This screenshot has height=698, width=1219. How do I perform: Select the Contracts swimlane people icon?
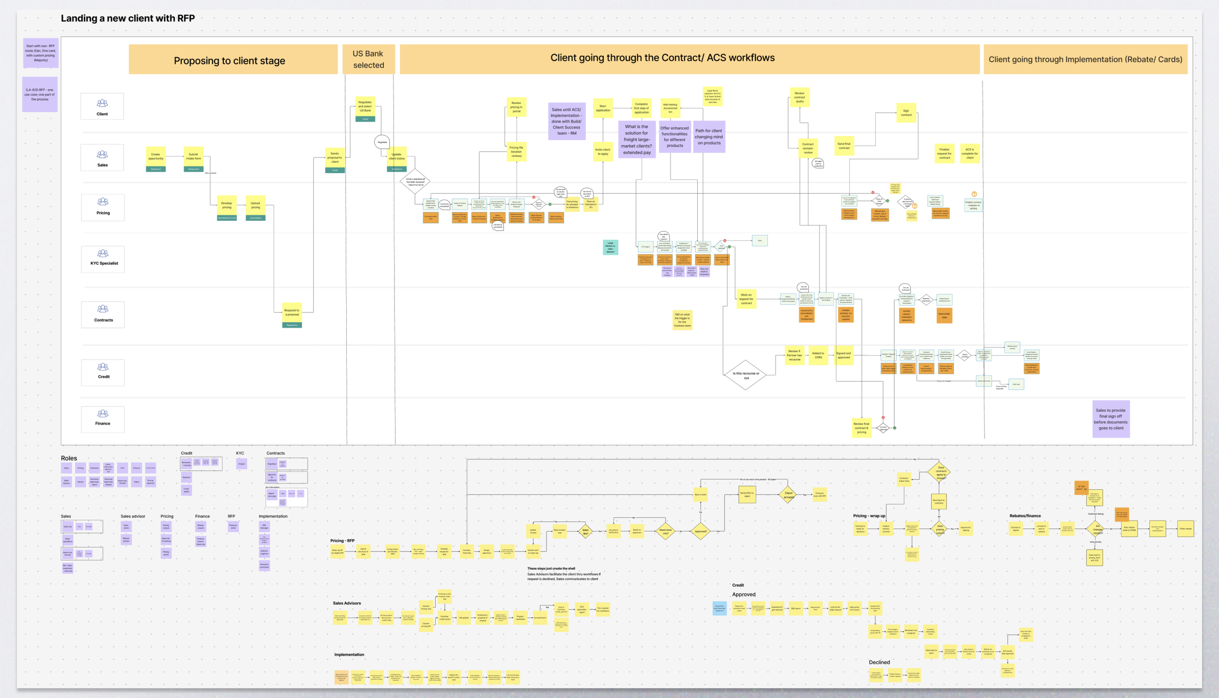click(103, 309)
